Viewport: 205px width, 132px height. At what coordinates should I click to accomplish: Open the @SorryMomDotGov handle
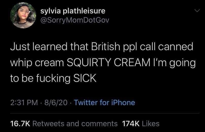[75, 20]
